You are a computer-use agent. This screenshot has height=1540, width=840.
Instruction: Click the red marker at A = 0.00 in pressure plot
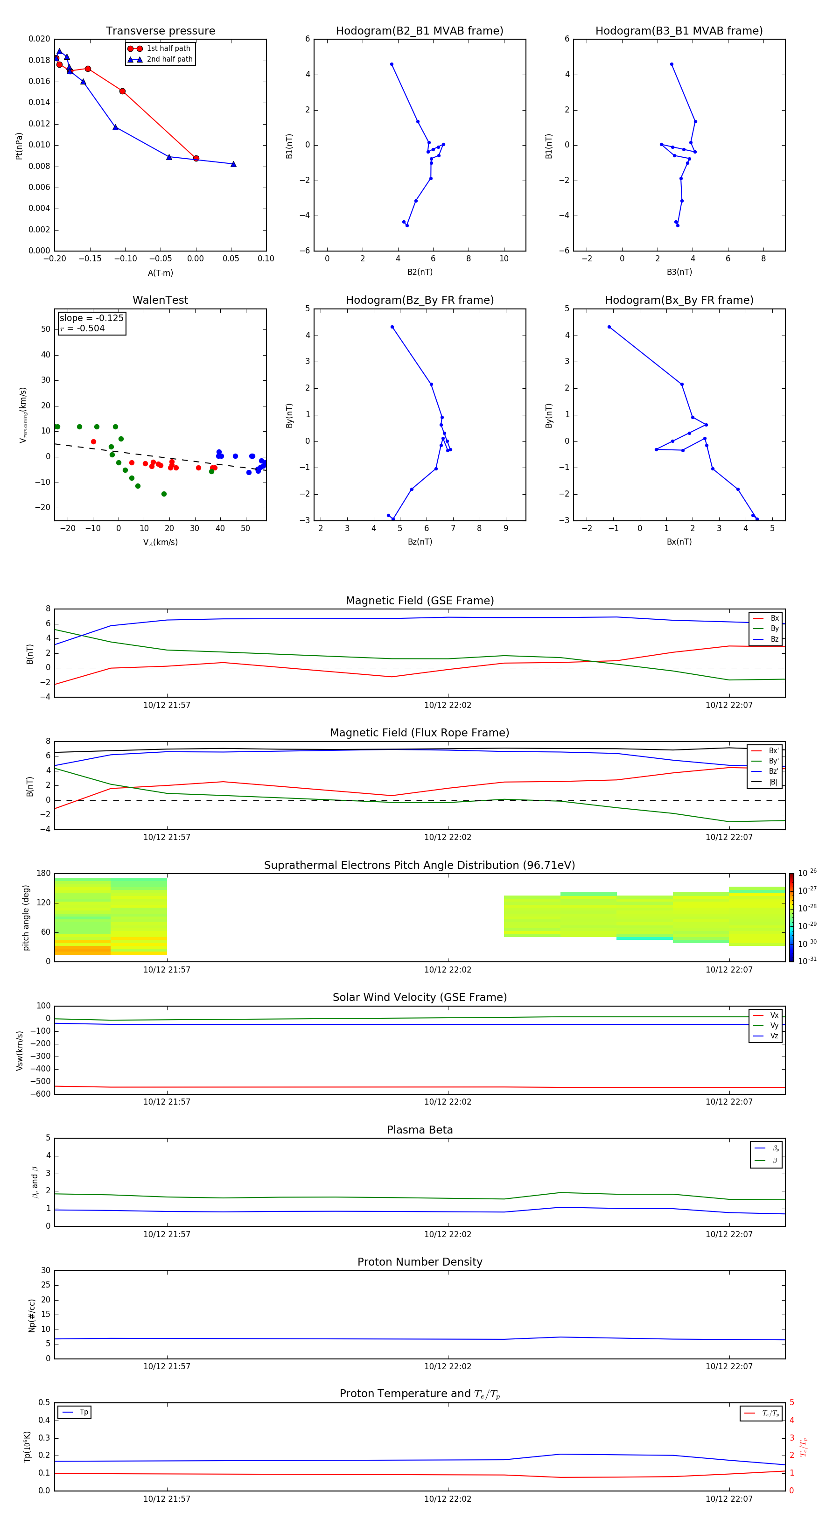196,158
